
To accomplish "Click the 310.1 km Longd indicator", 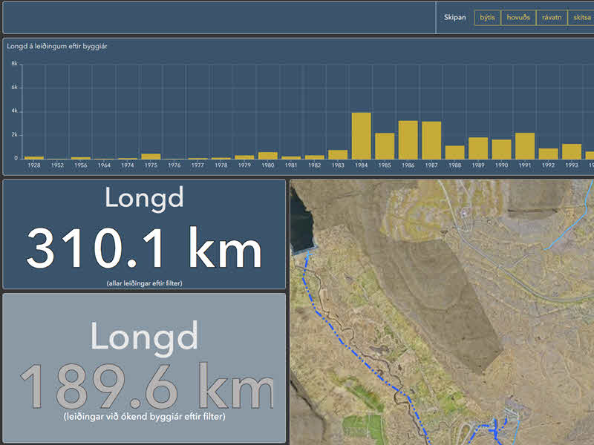I will [x=144, y=234].
